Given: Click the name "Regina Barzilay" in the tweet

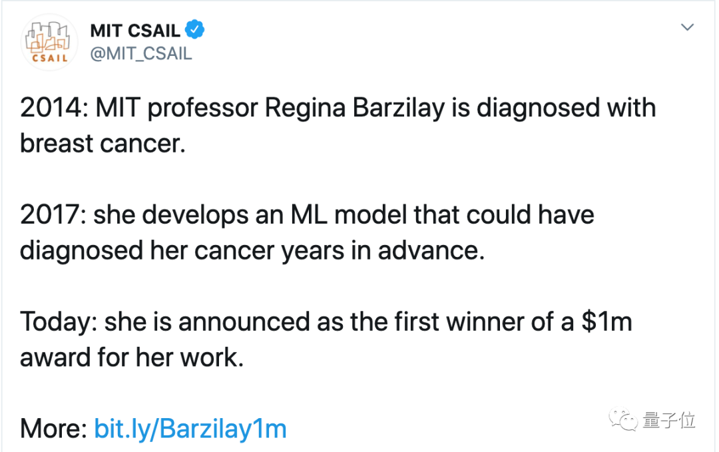Looking at the screenshot, I should pyautogui.click(x=354, y=108).
